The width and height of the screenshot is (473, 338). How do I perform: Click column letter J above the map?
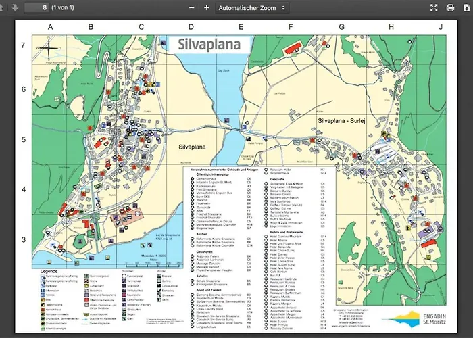click(440, 27)
